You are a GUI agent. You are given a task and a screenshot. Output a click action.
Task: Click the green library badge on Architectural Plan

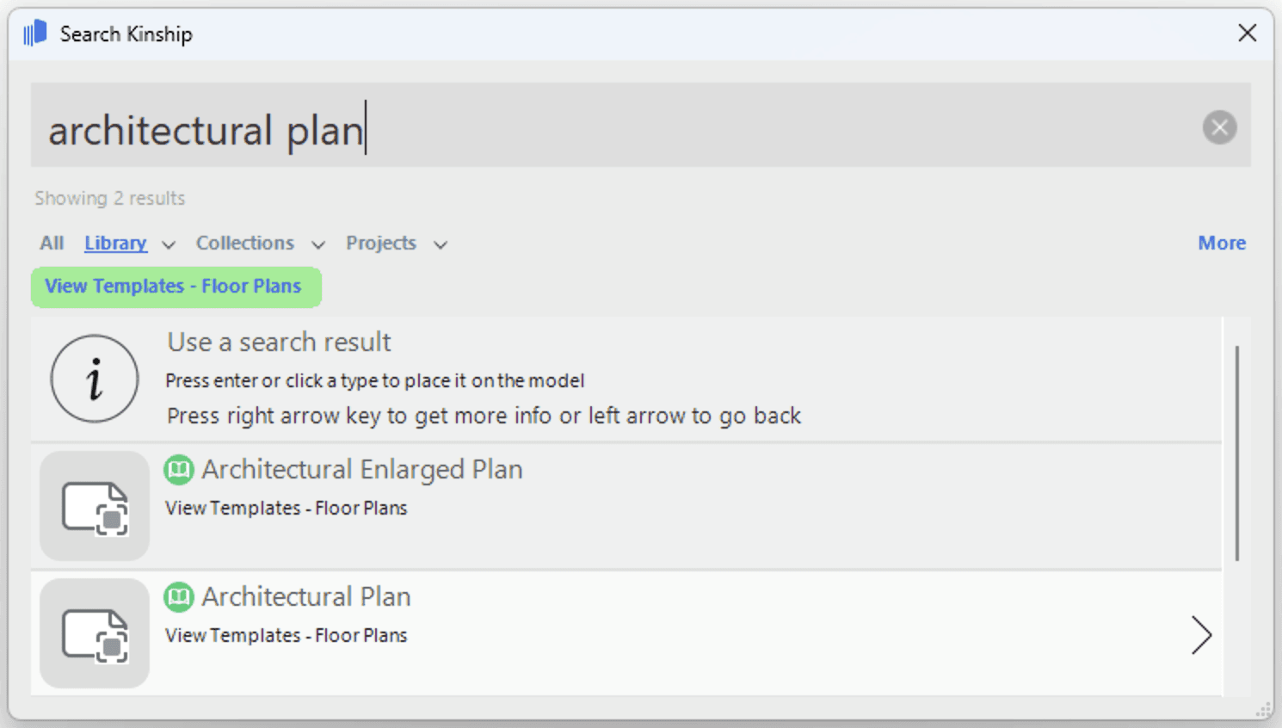[179, 596]
